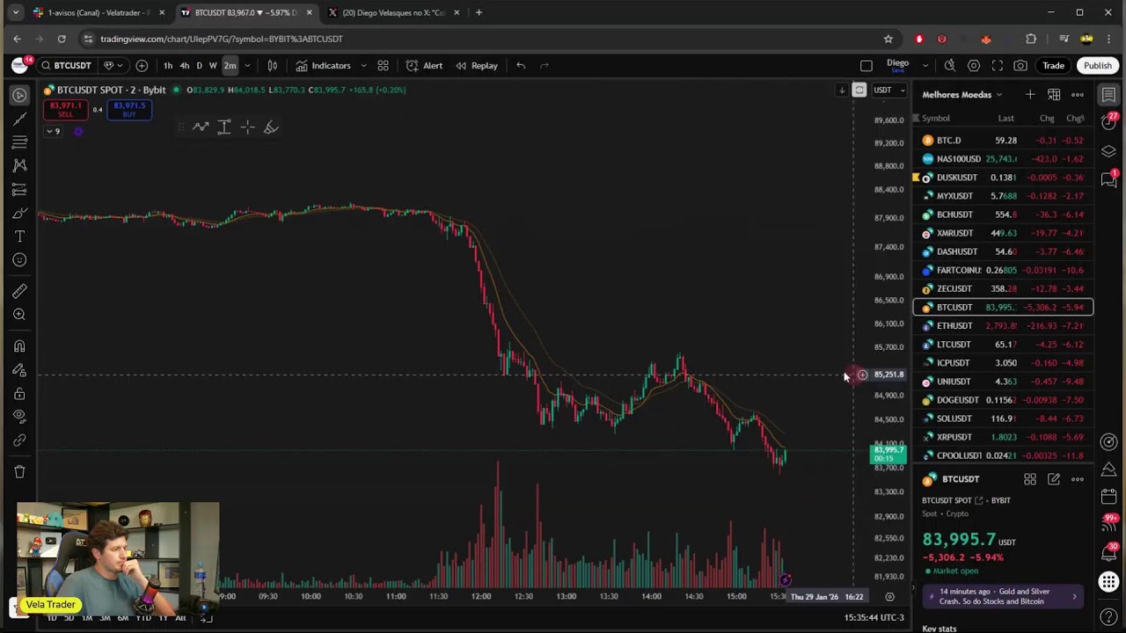Enter fullscreen chart mode
This screenshot has width=1126, height=633.
point(997,65)
